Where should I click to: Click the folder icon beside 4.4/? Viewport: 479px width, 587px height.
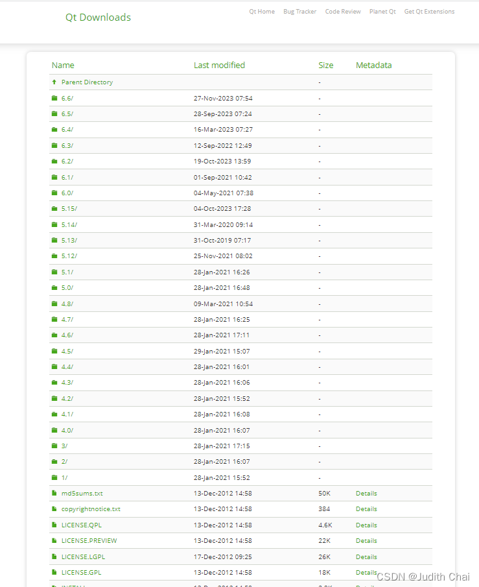pyautogui.click(x=54, y=367)
